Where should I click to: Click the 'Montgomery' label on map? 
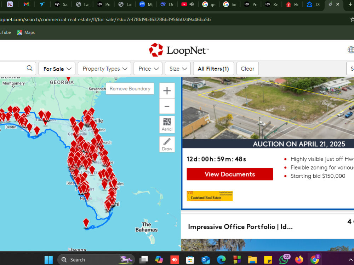click(13, 83)
